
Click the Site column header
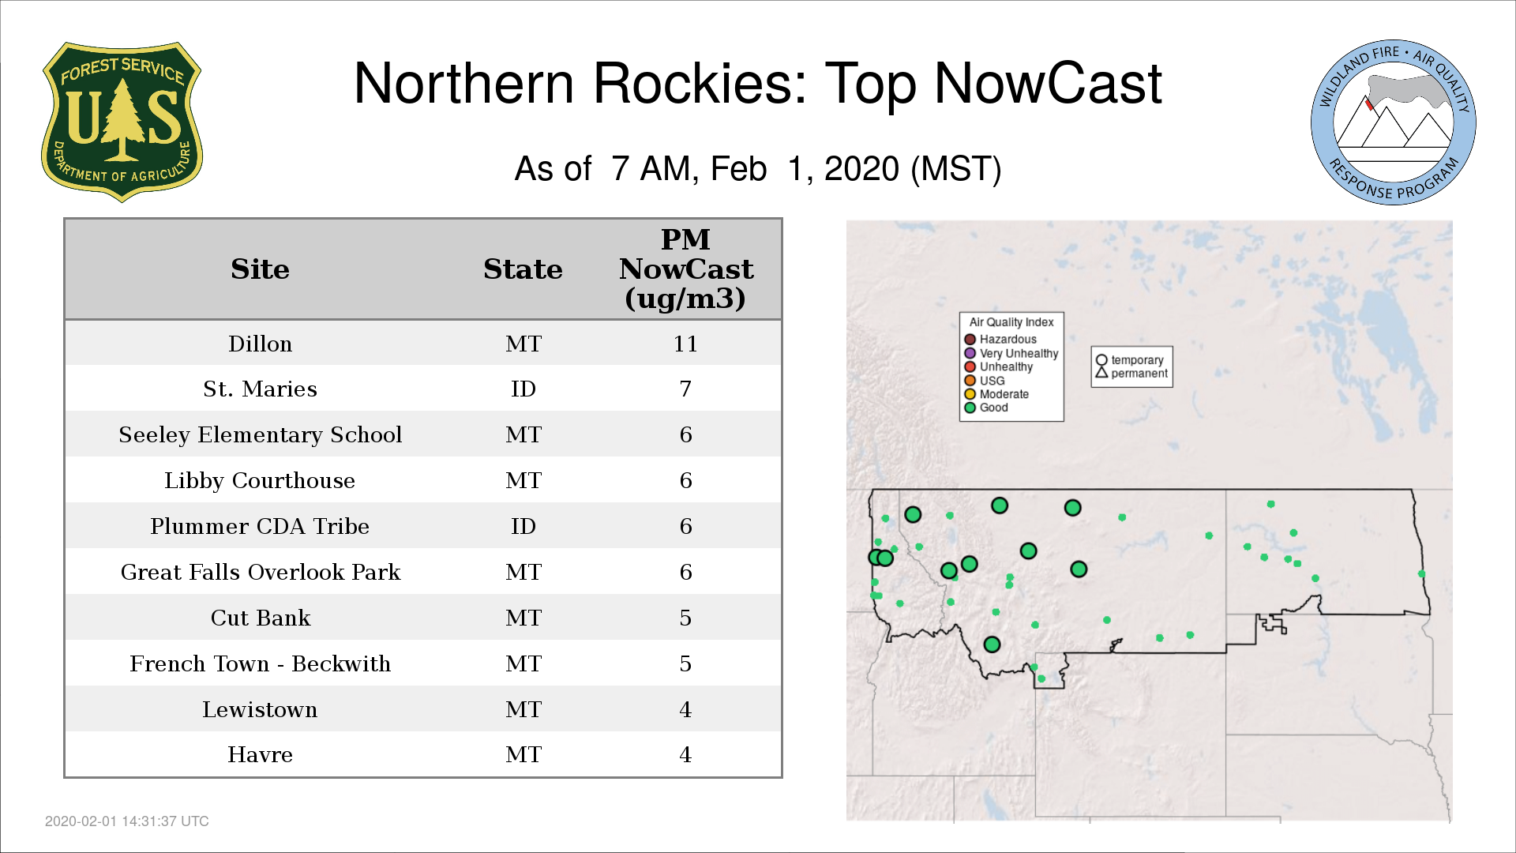260,269
